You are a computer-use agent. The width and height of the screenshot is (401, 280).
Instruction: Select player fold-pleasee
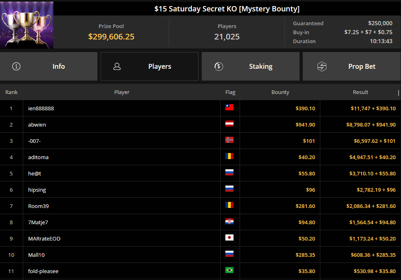coord(43,271)
